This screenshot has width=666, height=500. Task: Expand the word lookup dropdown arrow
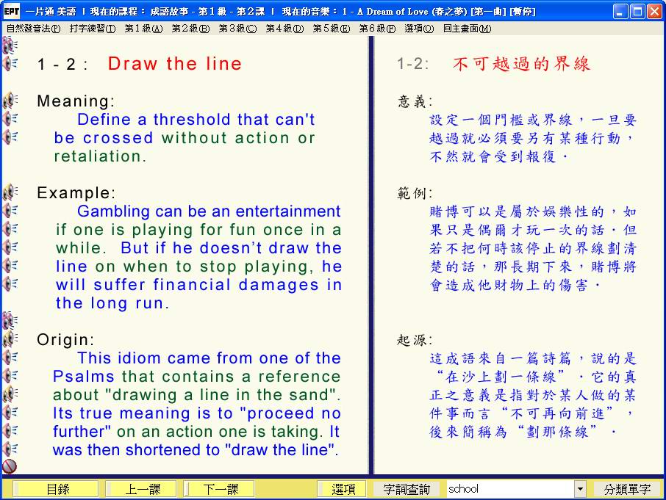click(x=580, y=489)
